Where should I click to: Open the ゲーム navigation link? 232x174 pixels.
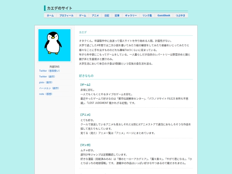(x=82, y=15)
